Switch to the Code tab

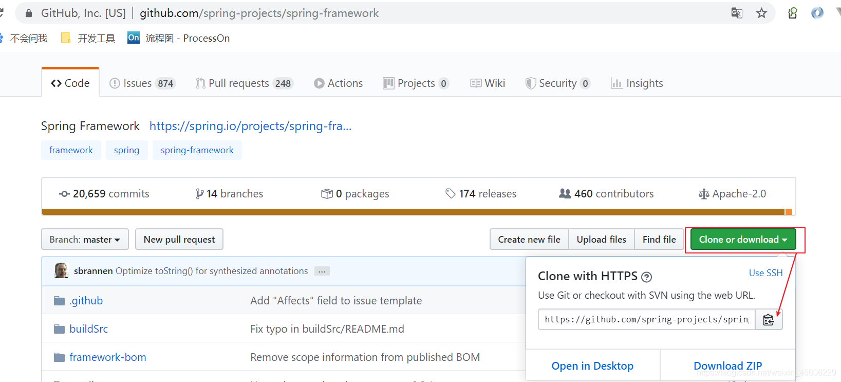[70, 83]
